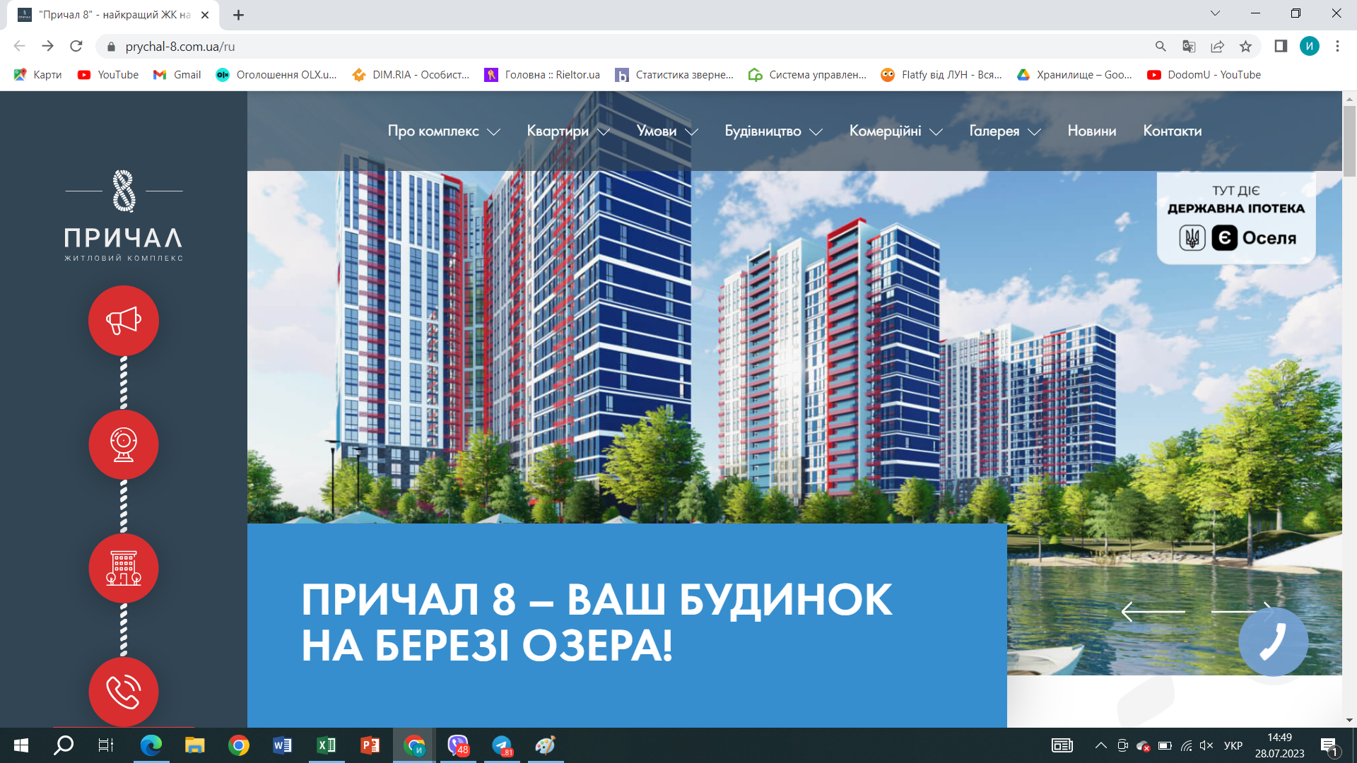
Task: Click the red building icon in sidebar
Action: pos(124,569)
